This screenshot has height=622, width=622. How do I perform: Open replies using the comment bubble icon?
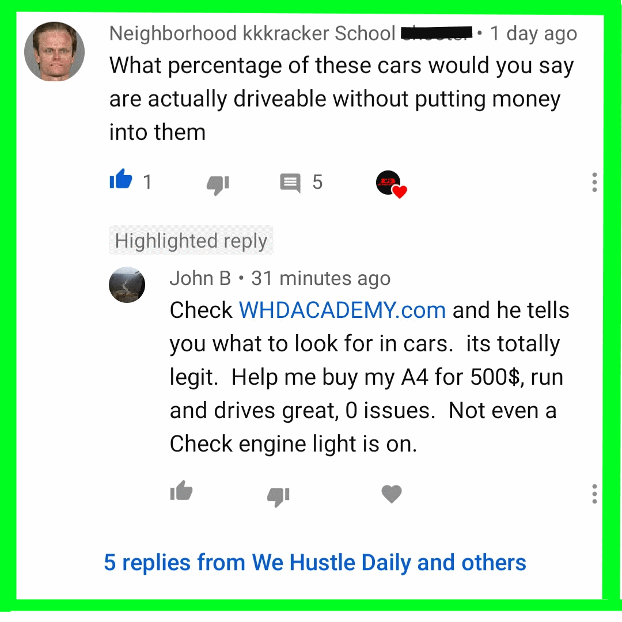290,183
